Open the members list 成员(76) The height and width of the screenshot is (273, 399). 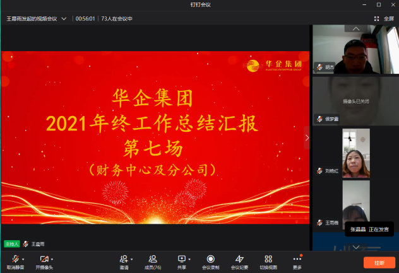152,259
